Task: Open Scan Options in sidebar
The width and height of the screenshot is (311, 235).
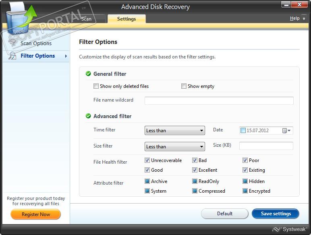Action: (x=36, y=43)
